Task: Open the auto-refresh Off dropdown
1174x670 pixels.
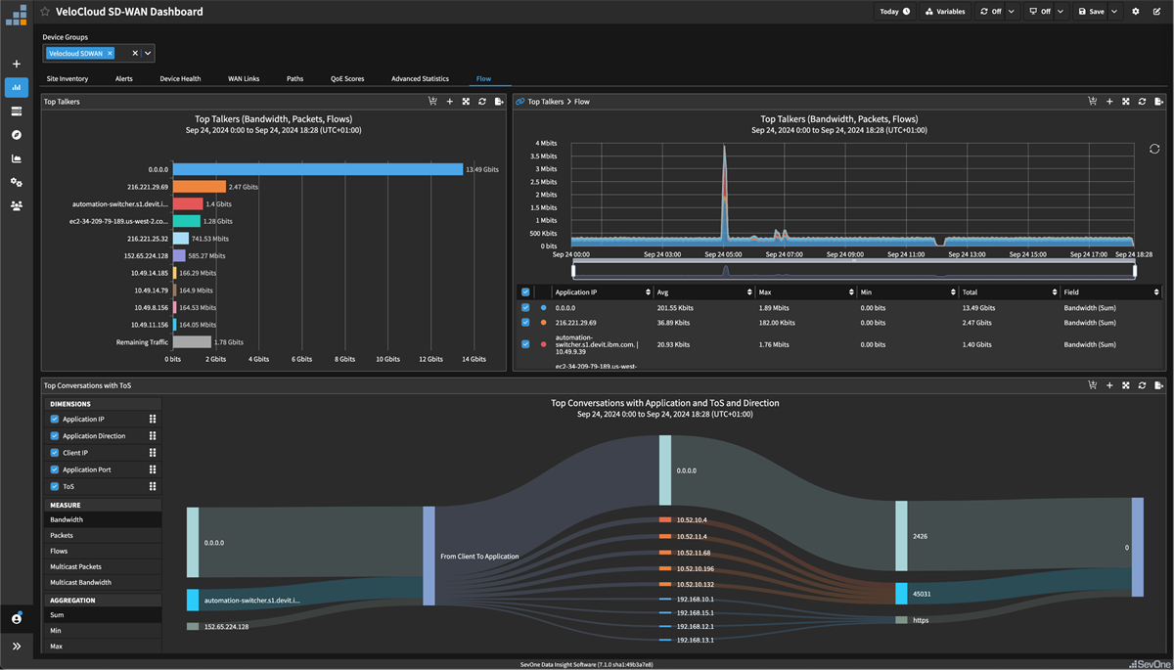Action: (1011, 11)
